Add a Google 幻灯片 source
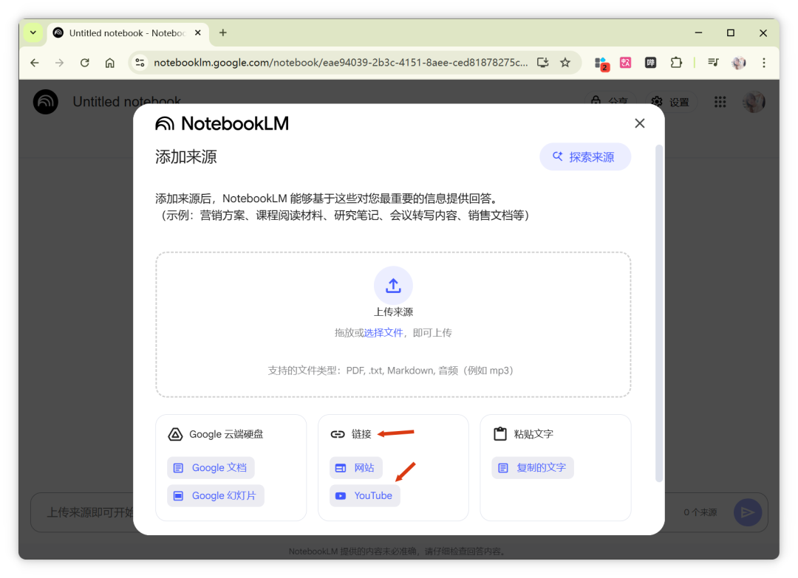Image resolution: width=798 pixels, height=578 pixels. click(x=215, y=495)
